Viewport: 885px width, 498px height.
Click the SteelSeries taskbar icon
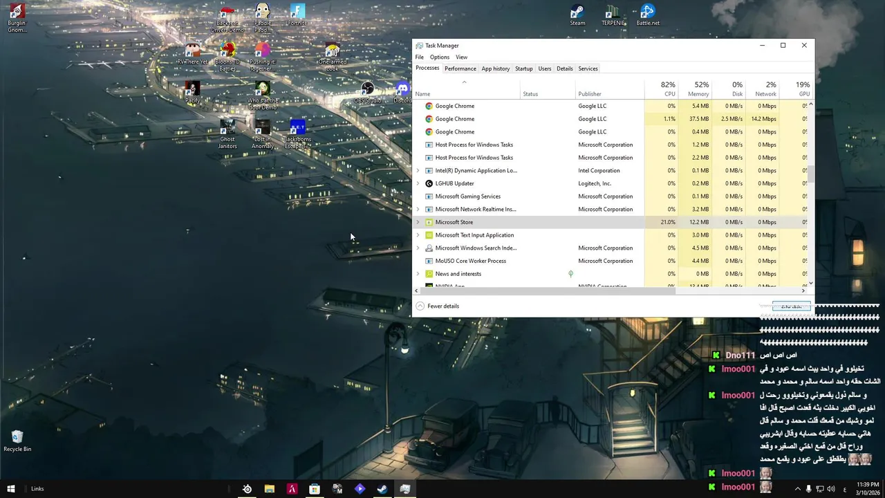pos(247,489)
